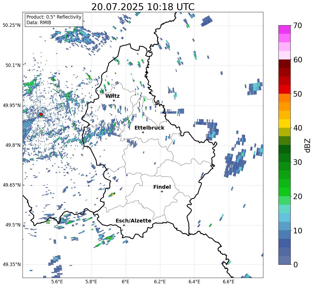Screen dimensions: 314x287
Task: Click the 40 colorbar tick label
Action: click(297, 128)
